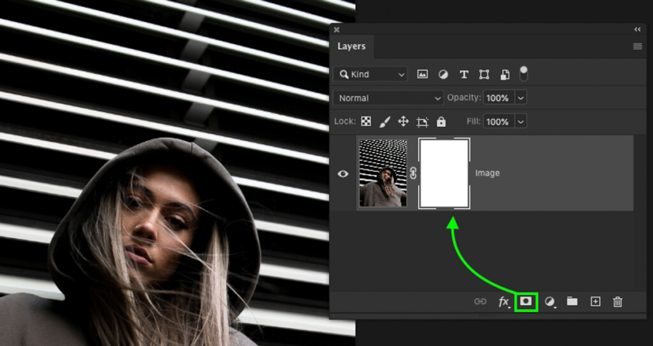Image resolution: width=653 pixels, height=346 pixels.
Task: Filter for pixel layers
Action: point(422,75)
